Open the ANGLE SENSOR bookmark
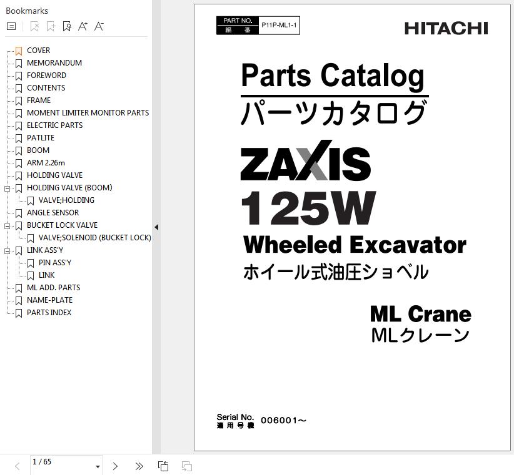 (x=53, y=213)
